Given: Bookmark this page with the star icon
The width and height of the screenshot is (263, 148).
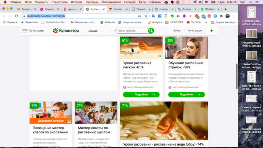Looking at the screenshot, I should coord(146,16).
